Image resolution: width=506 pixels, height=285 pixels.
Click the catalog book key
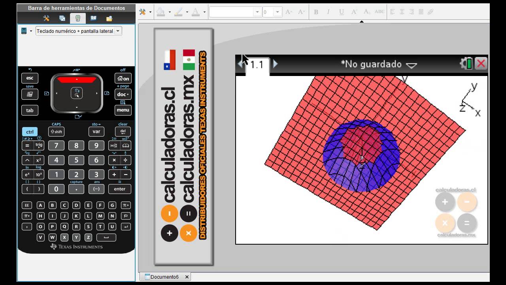point(126,145)
